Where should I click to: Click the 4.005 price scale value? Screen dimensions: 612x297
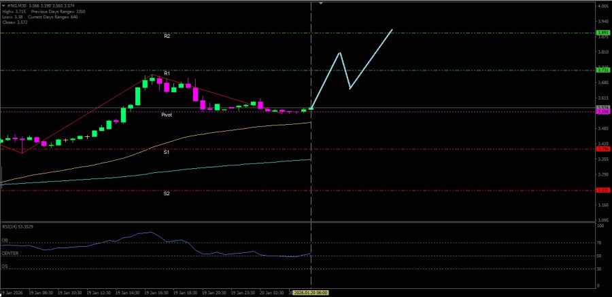click(603, 6)
